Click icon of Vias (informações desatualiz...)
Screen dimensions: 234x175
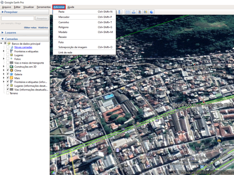point(11,89)
